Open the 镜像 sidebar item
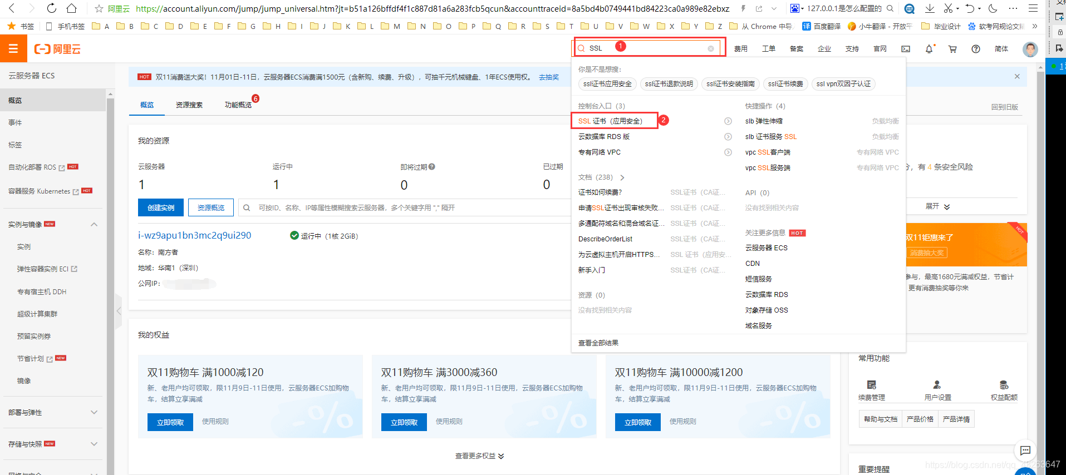1066x475 pixels. 24,381
